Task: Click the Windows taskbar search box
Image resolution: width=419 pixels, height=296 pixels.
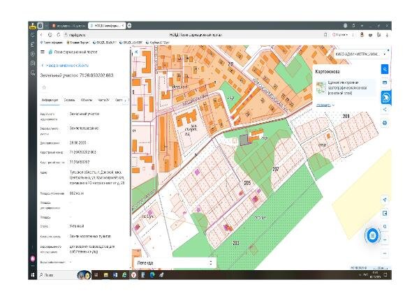Action: (x=57, y=274)
